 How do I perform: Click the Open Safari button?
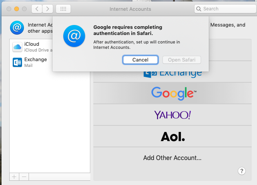click(x=182, y=60)
